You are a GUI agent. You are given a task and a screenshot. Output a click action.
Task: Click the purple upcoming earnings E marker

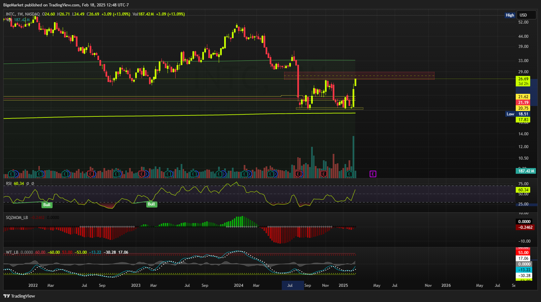click(373, 174)
